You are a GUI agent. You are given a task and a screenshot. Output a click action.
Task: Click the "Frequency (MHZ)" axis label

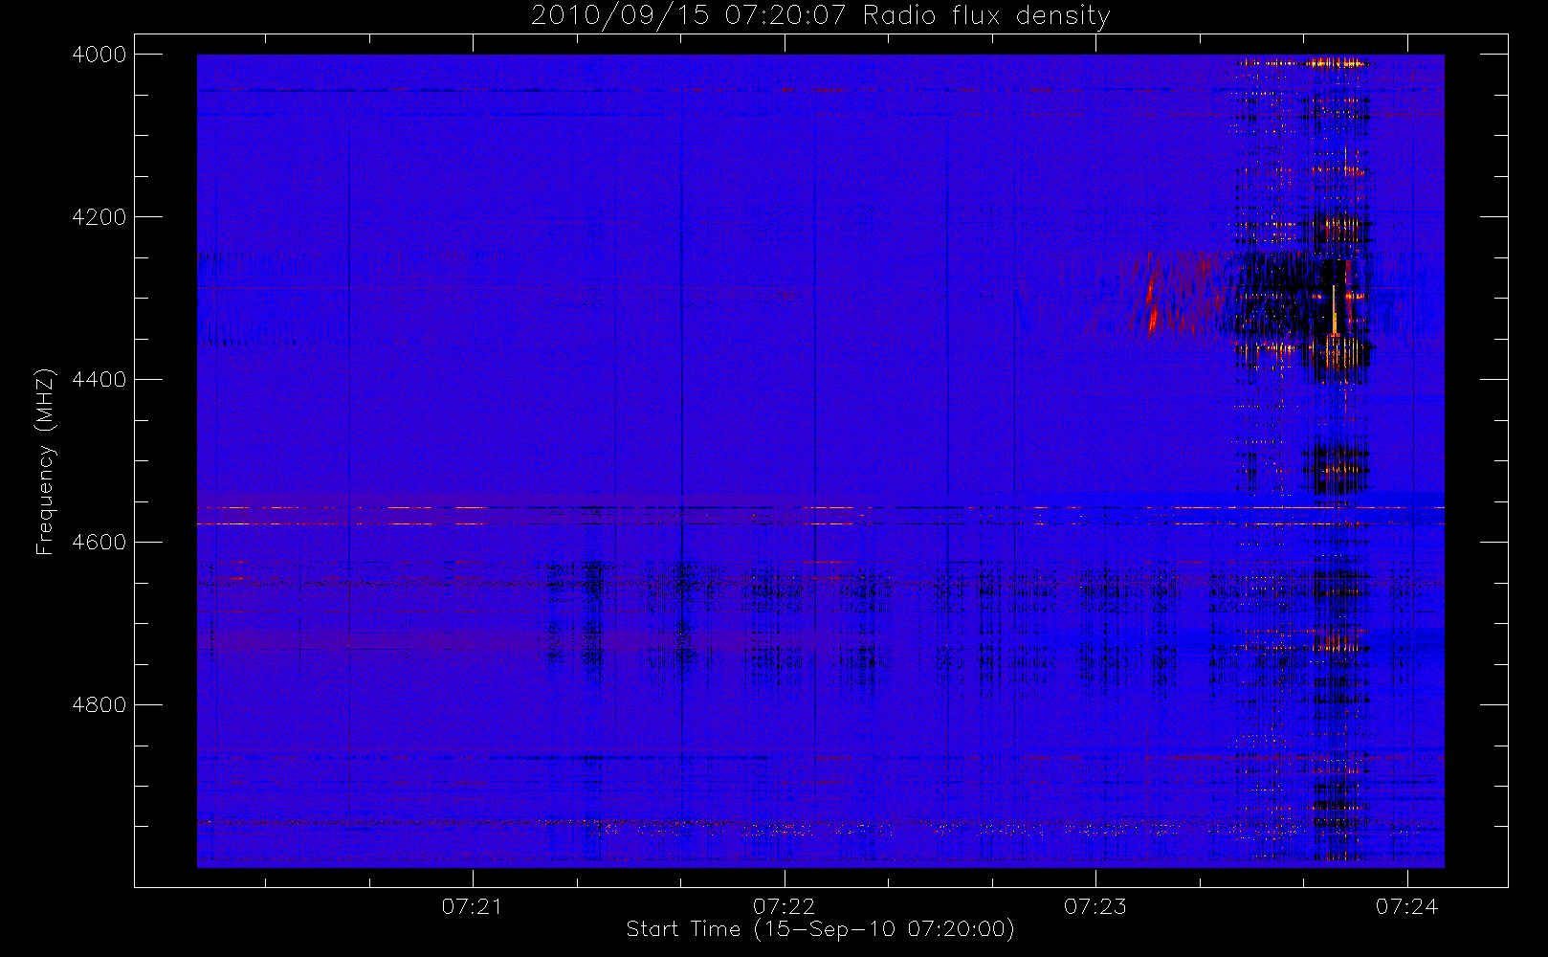(x=44, y=461)
